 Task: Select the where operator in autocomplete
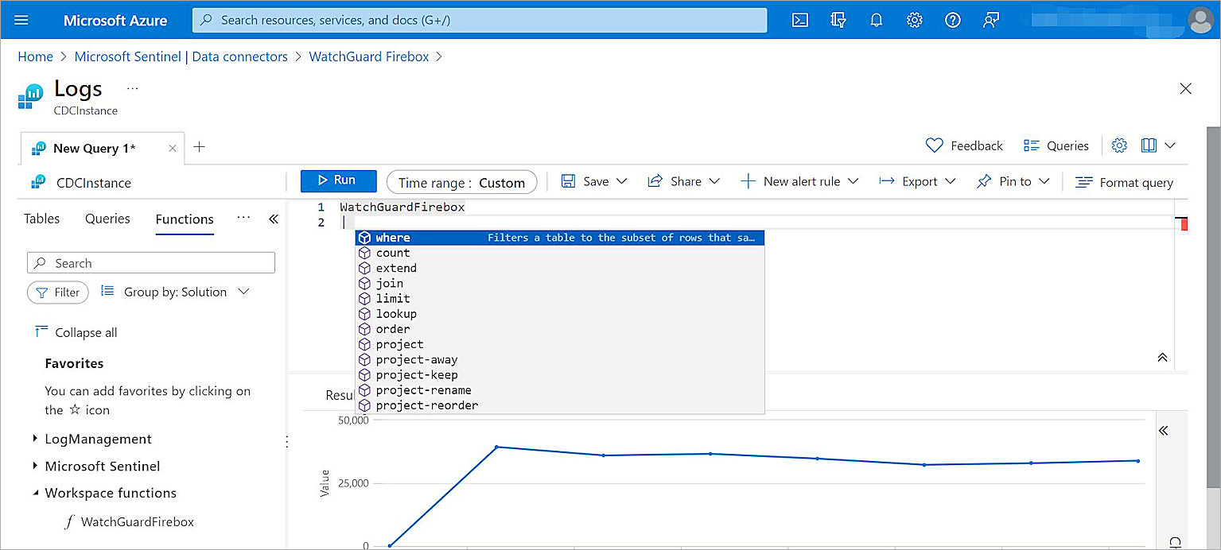(394, 237)
